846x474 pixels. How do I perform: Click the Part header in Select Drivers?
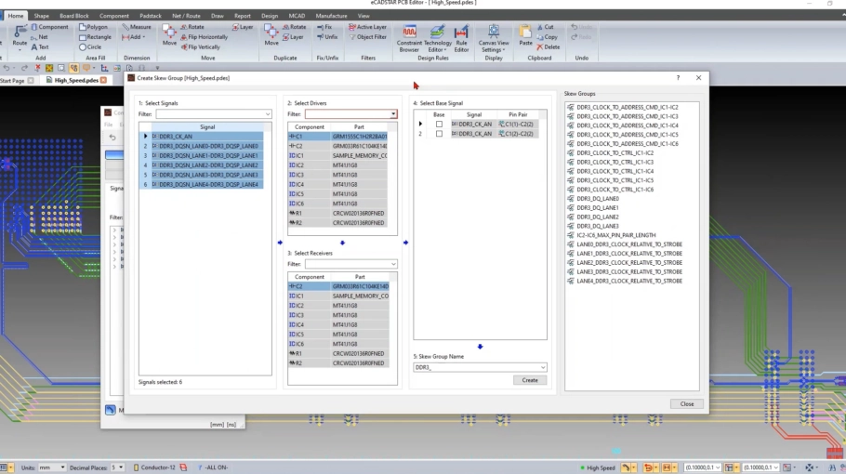[x=360, y=126]
